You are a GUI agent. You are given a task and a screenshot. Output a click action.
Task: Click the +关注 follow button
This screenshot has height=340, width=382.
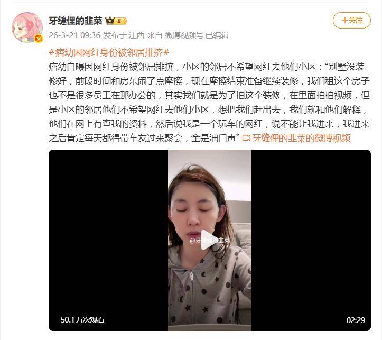pyautogui.click(x=351, y=21)
